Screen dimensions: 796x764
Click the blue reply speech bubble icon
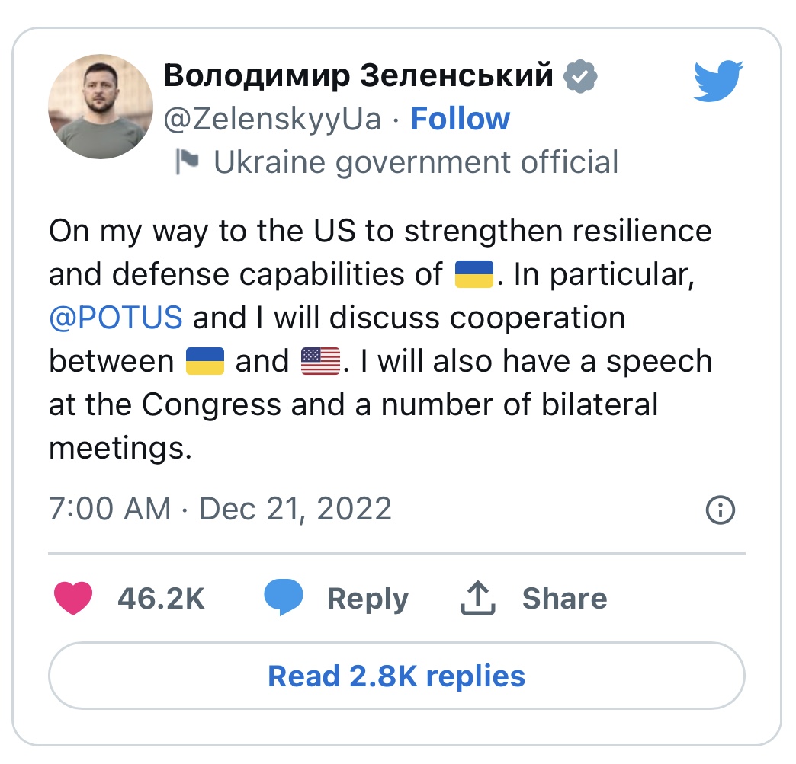pyautogui.click(x=284, y=598)
